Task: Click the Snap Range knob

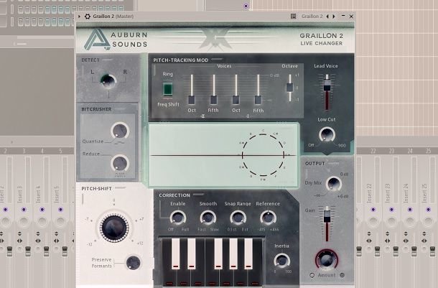Action: click(238, 218)
